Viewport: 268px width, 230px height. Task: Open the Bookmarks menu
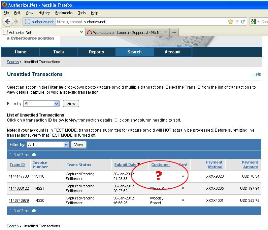tap(64, 13)
